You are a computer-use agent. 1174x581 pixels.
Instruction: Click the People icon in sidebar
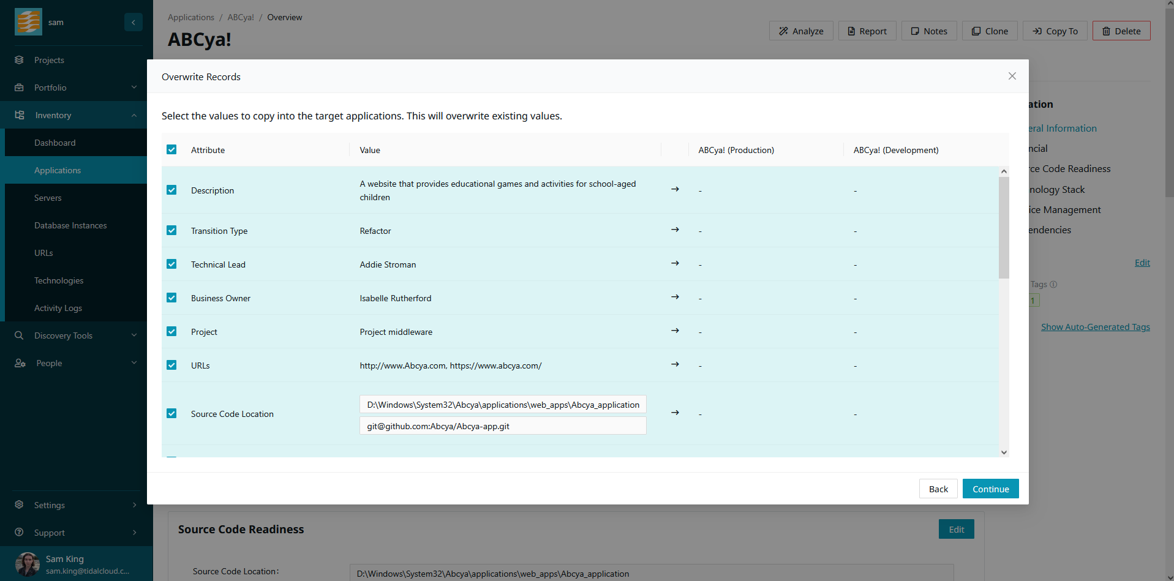(x=20, y=363)
